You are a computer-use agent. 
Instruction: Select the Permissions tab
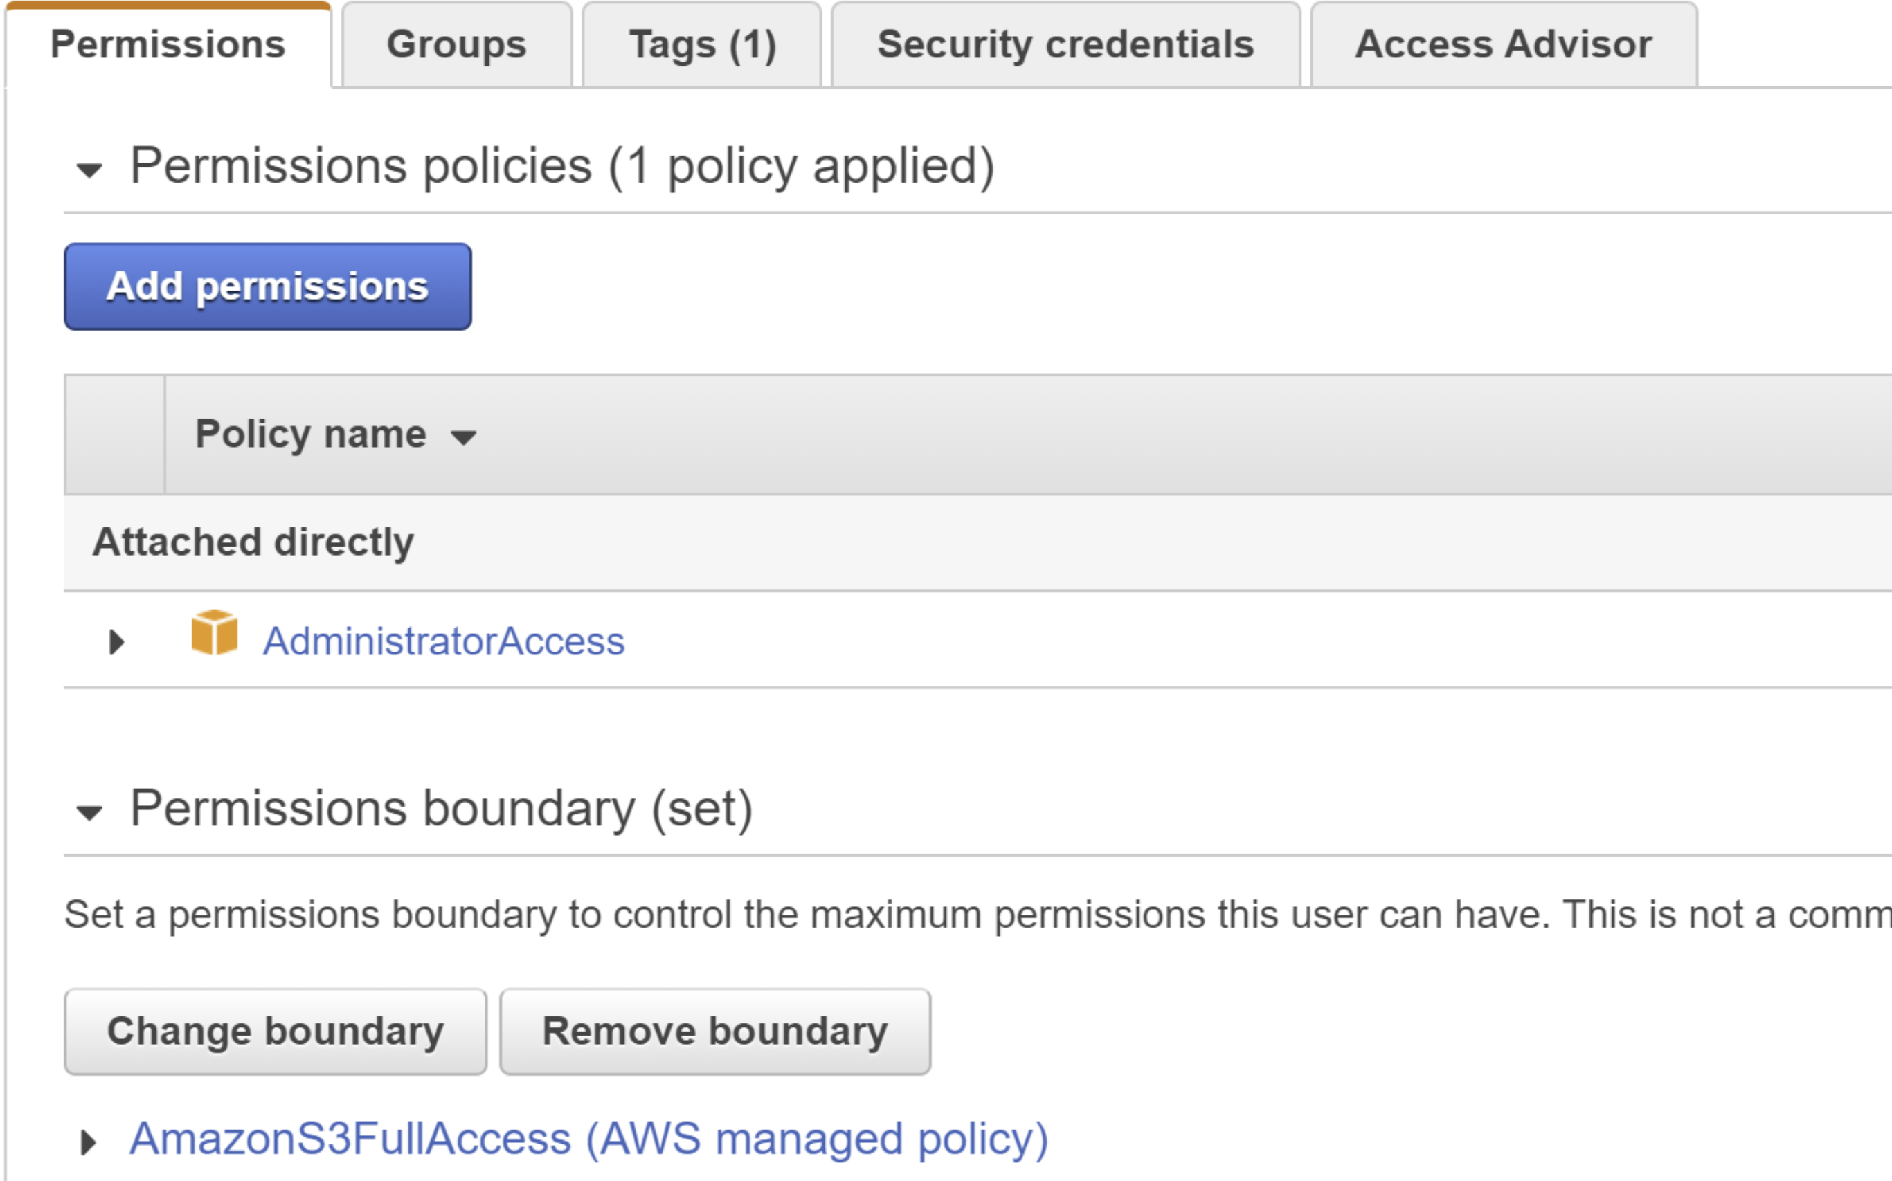[168, 44]
